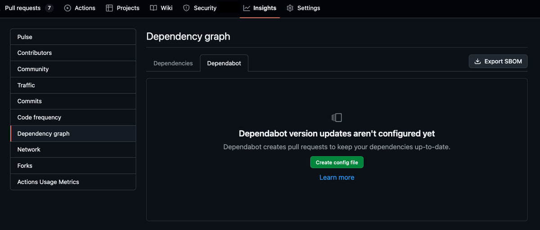Select Commits in the sidebar
Viewport: 540px width, 230px height.
73,101
